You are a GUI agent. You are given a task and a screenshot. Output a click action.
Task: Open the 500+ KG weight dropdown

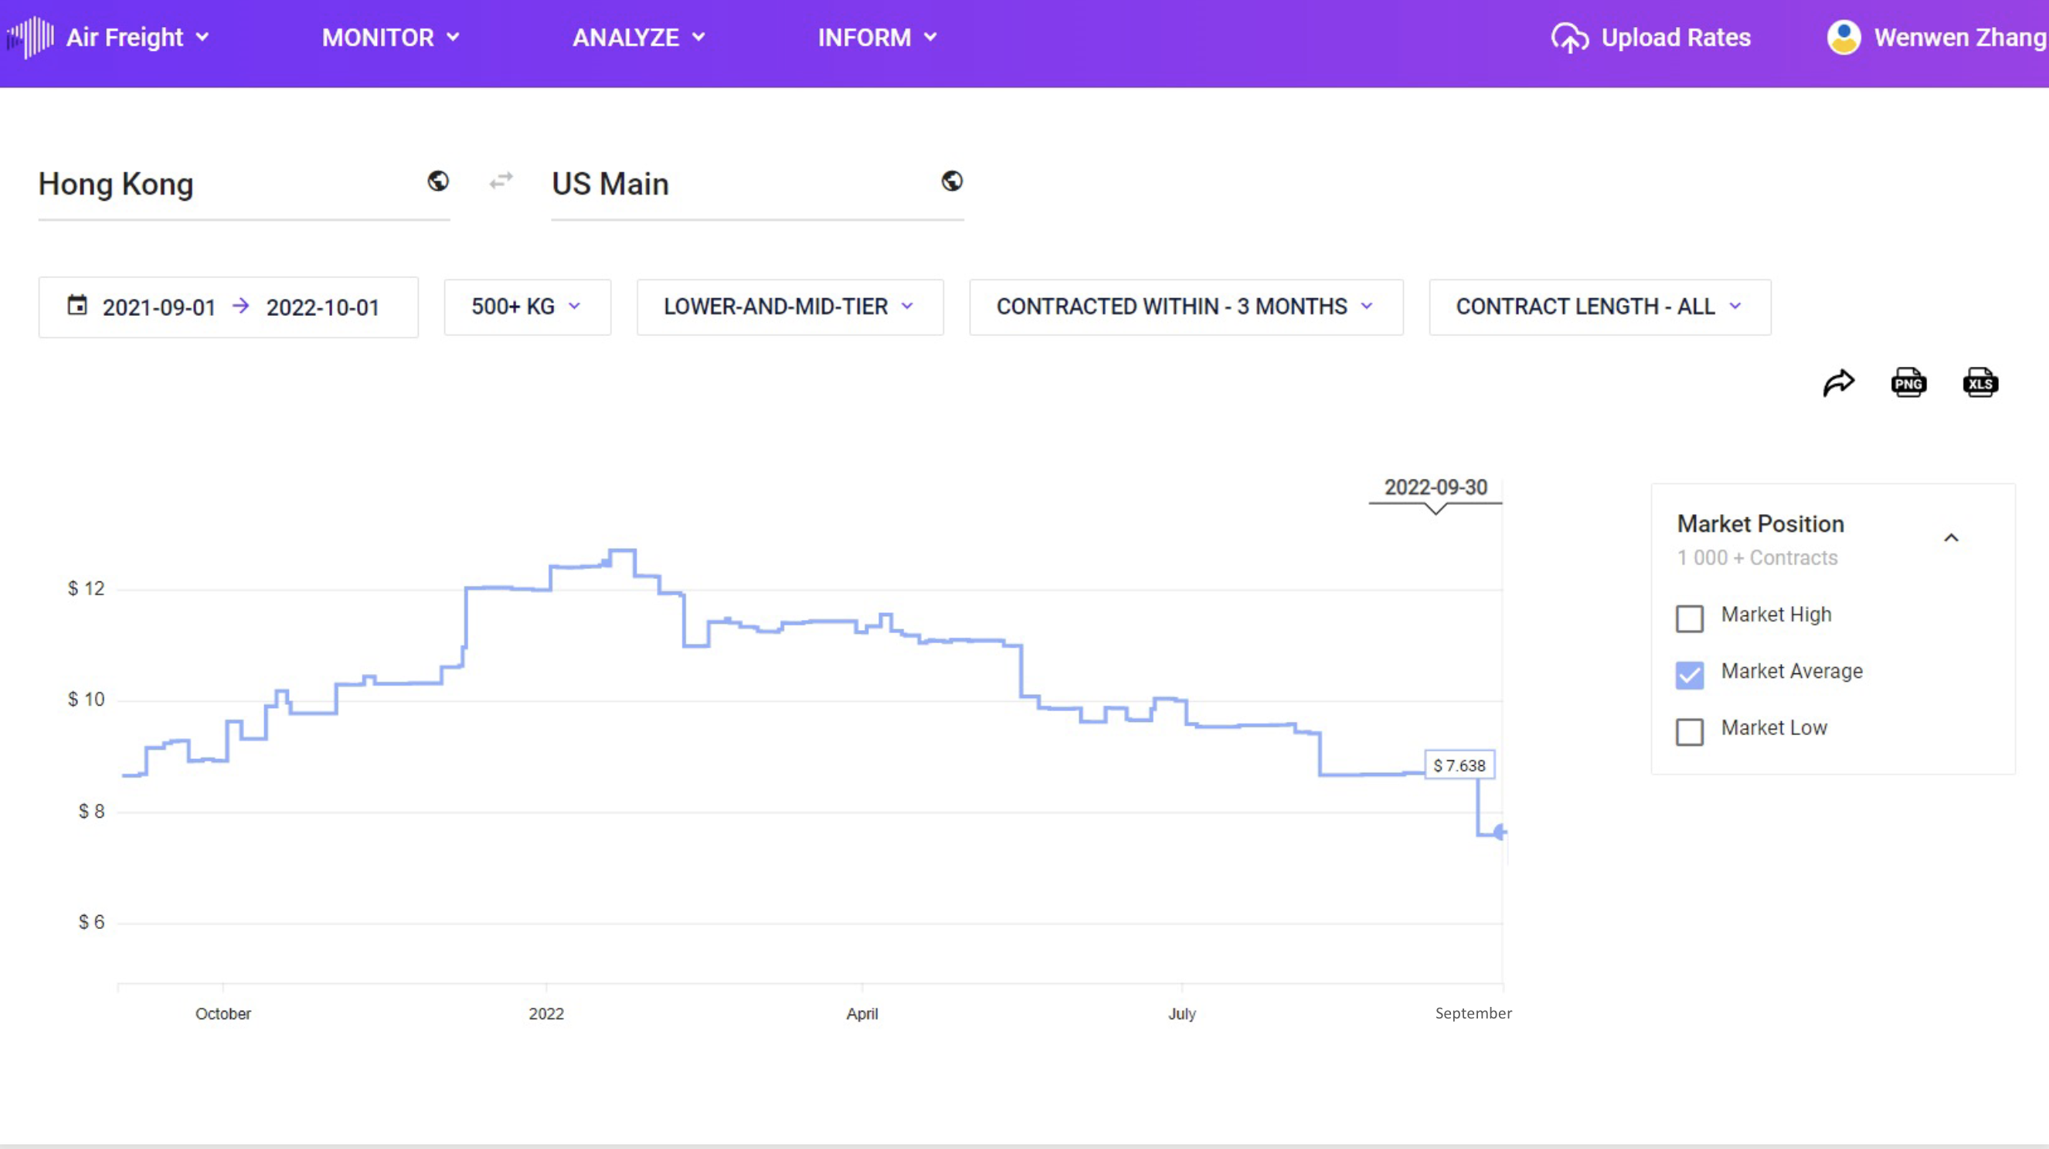click(527, 307)
